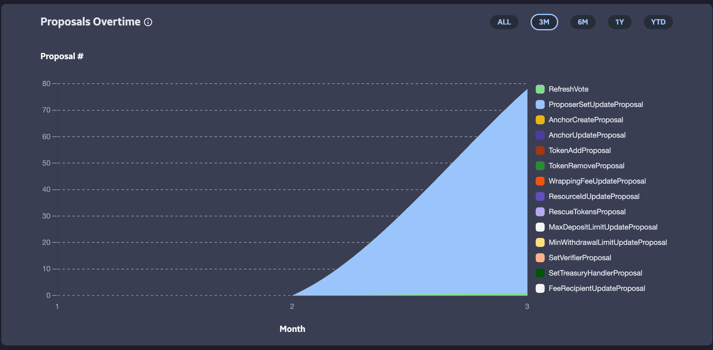Click the AnchorUpdateProposal legend label
Image resolution: width=713 pixels, height=350 pixels.
pos(587,135)
